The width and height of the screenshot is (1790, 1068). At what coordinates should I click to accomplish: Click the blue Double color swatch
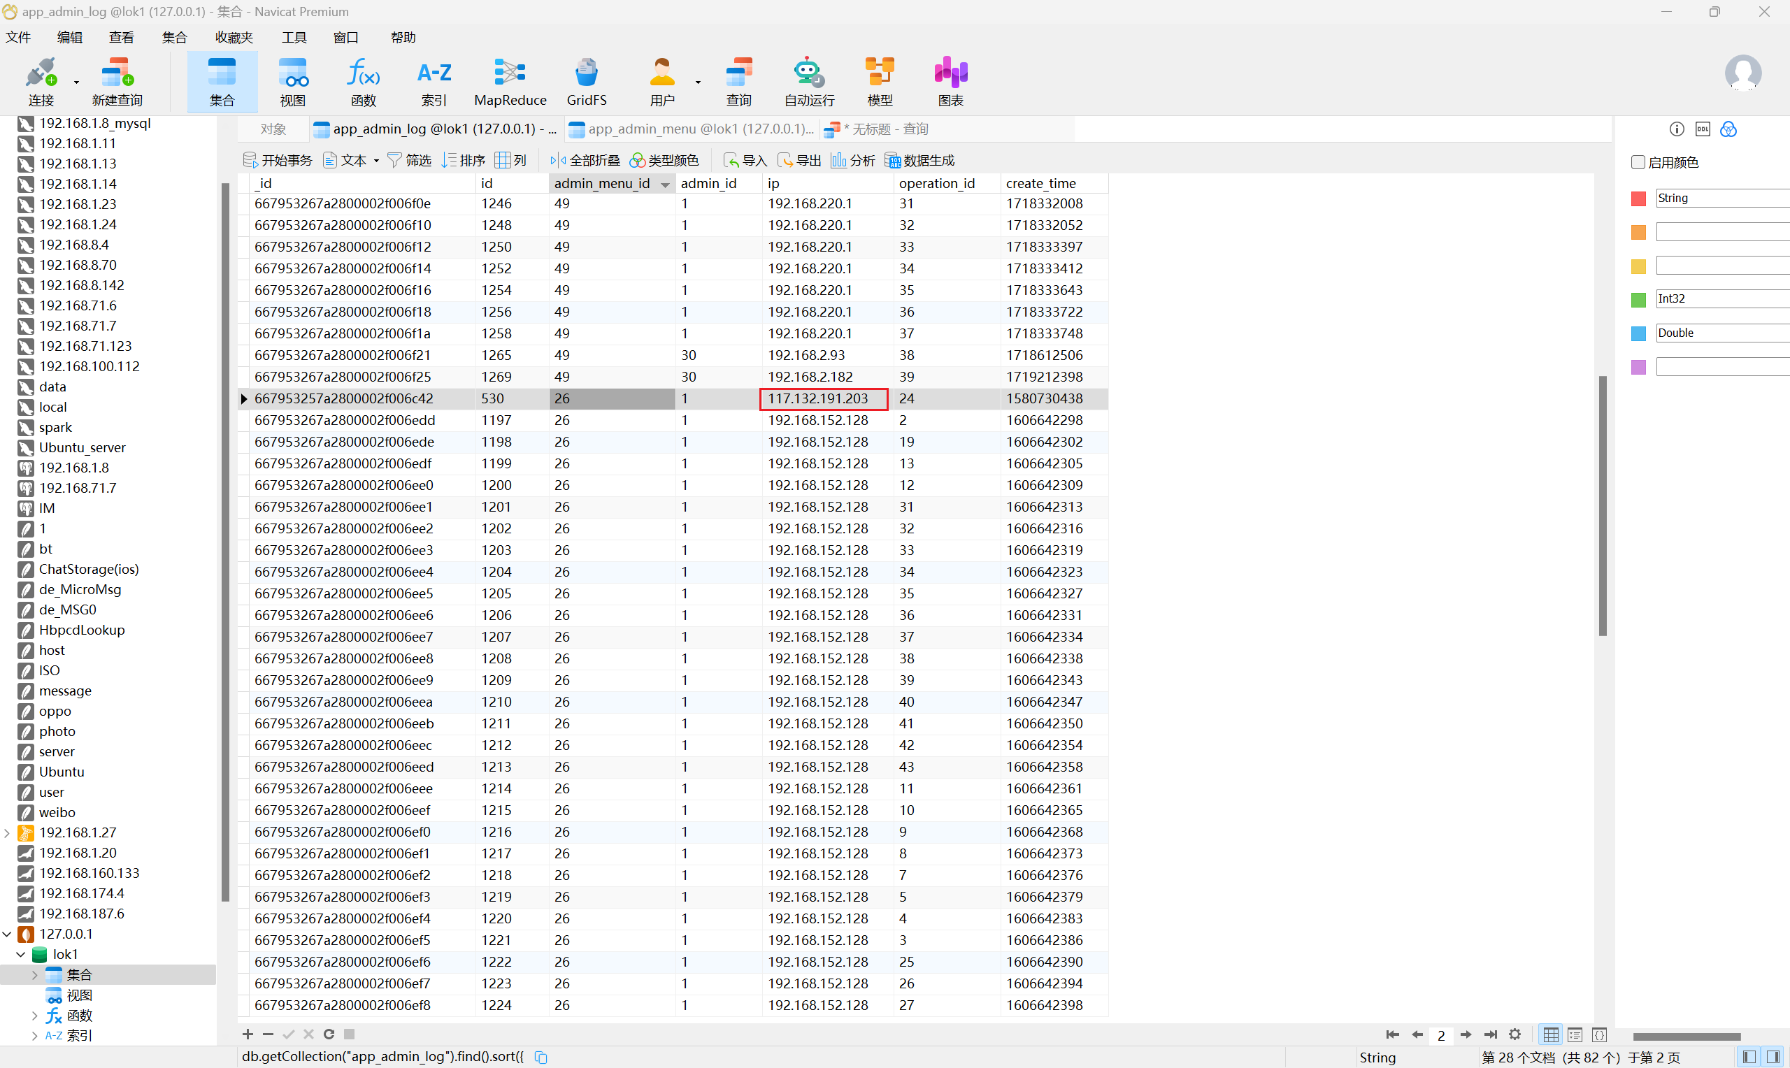pos(1638,333)
